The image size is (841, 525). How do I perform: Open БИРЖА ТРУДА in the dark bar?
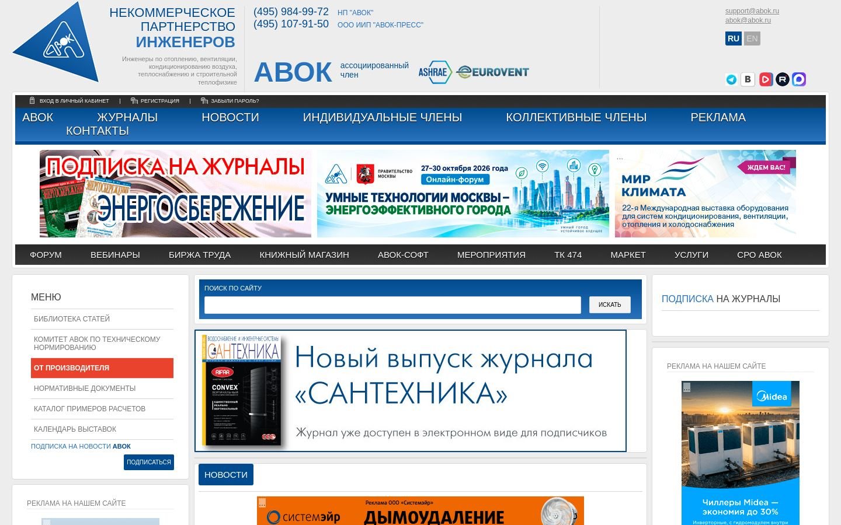click(200, 255)
